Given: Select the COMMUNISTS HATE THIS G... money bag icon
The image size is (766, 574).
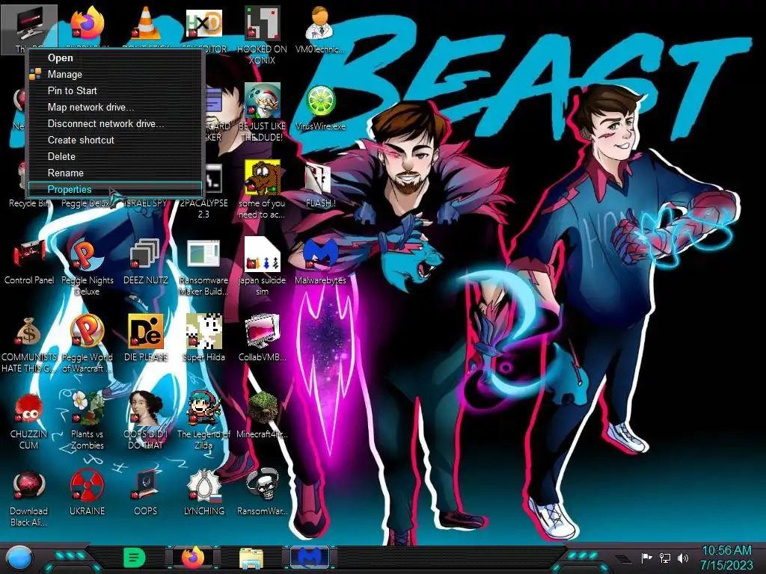Looking at the screenshot, I should [x=29, y=332].
